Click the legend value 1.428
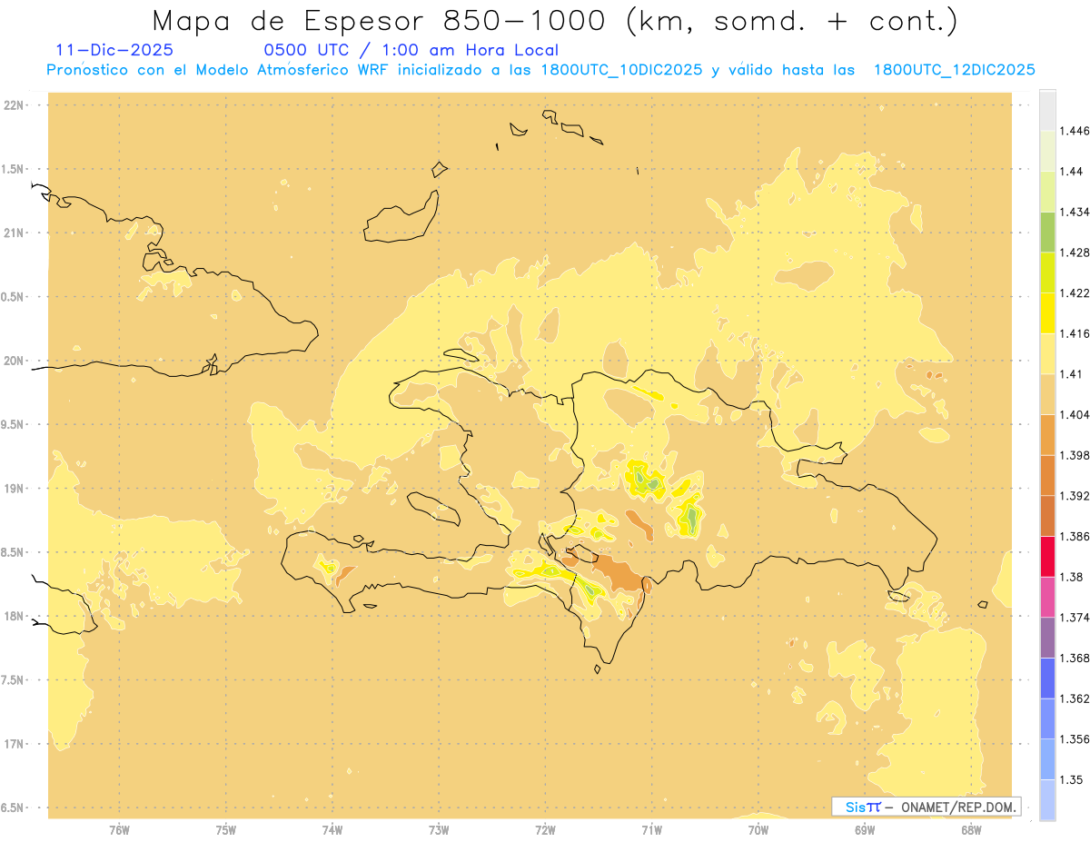 [1075, 253]
